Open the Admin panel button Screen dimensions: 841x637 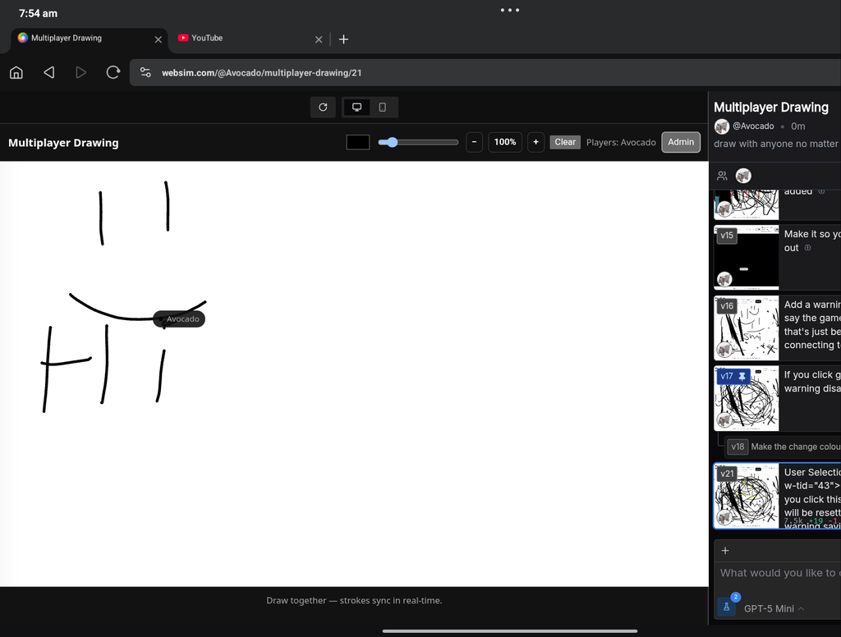681,142
